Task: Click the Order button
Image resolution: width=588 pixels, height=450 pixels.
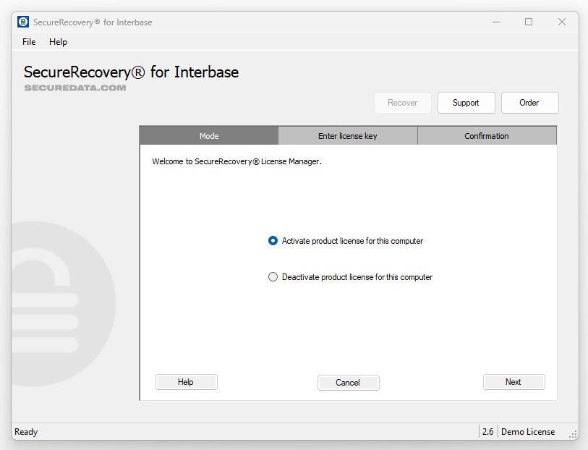Action: [529, 103]
